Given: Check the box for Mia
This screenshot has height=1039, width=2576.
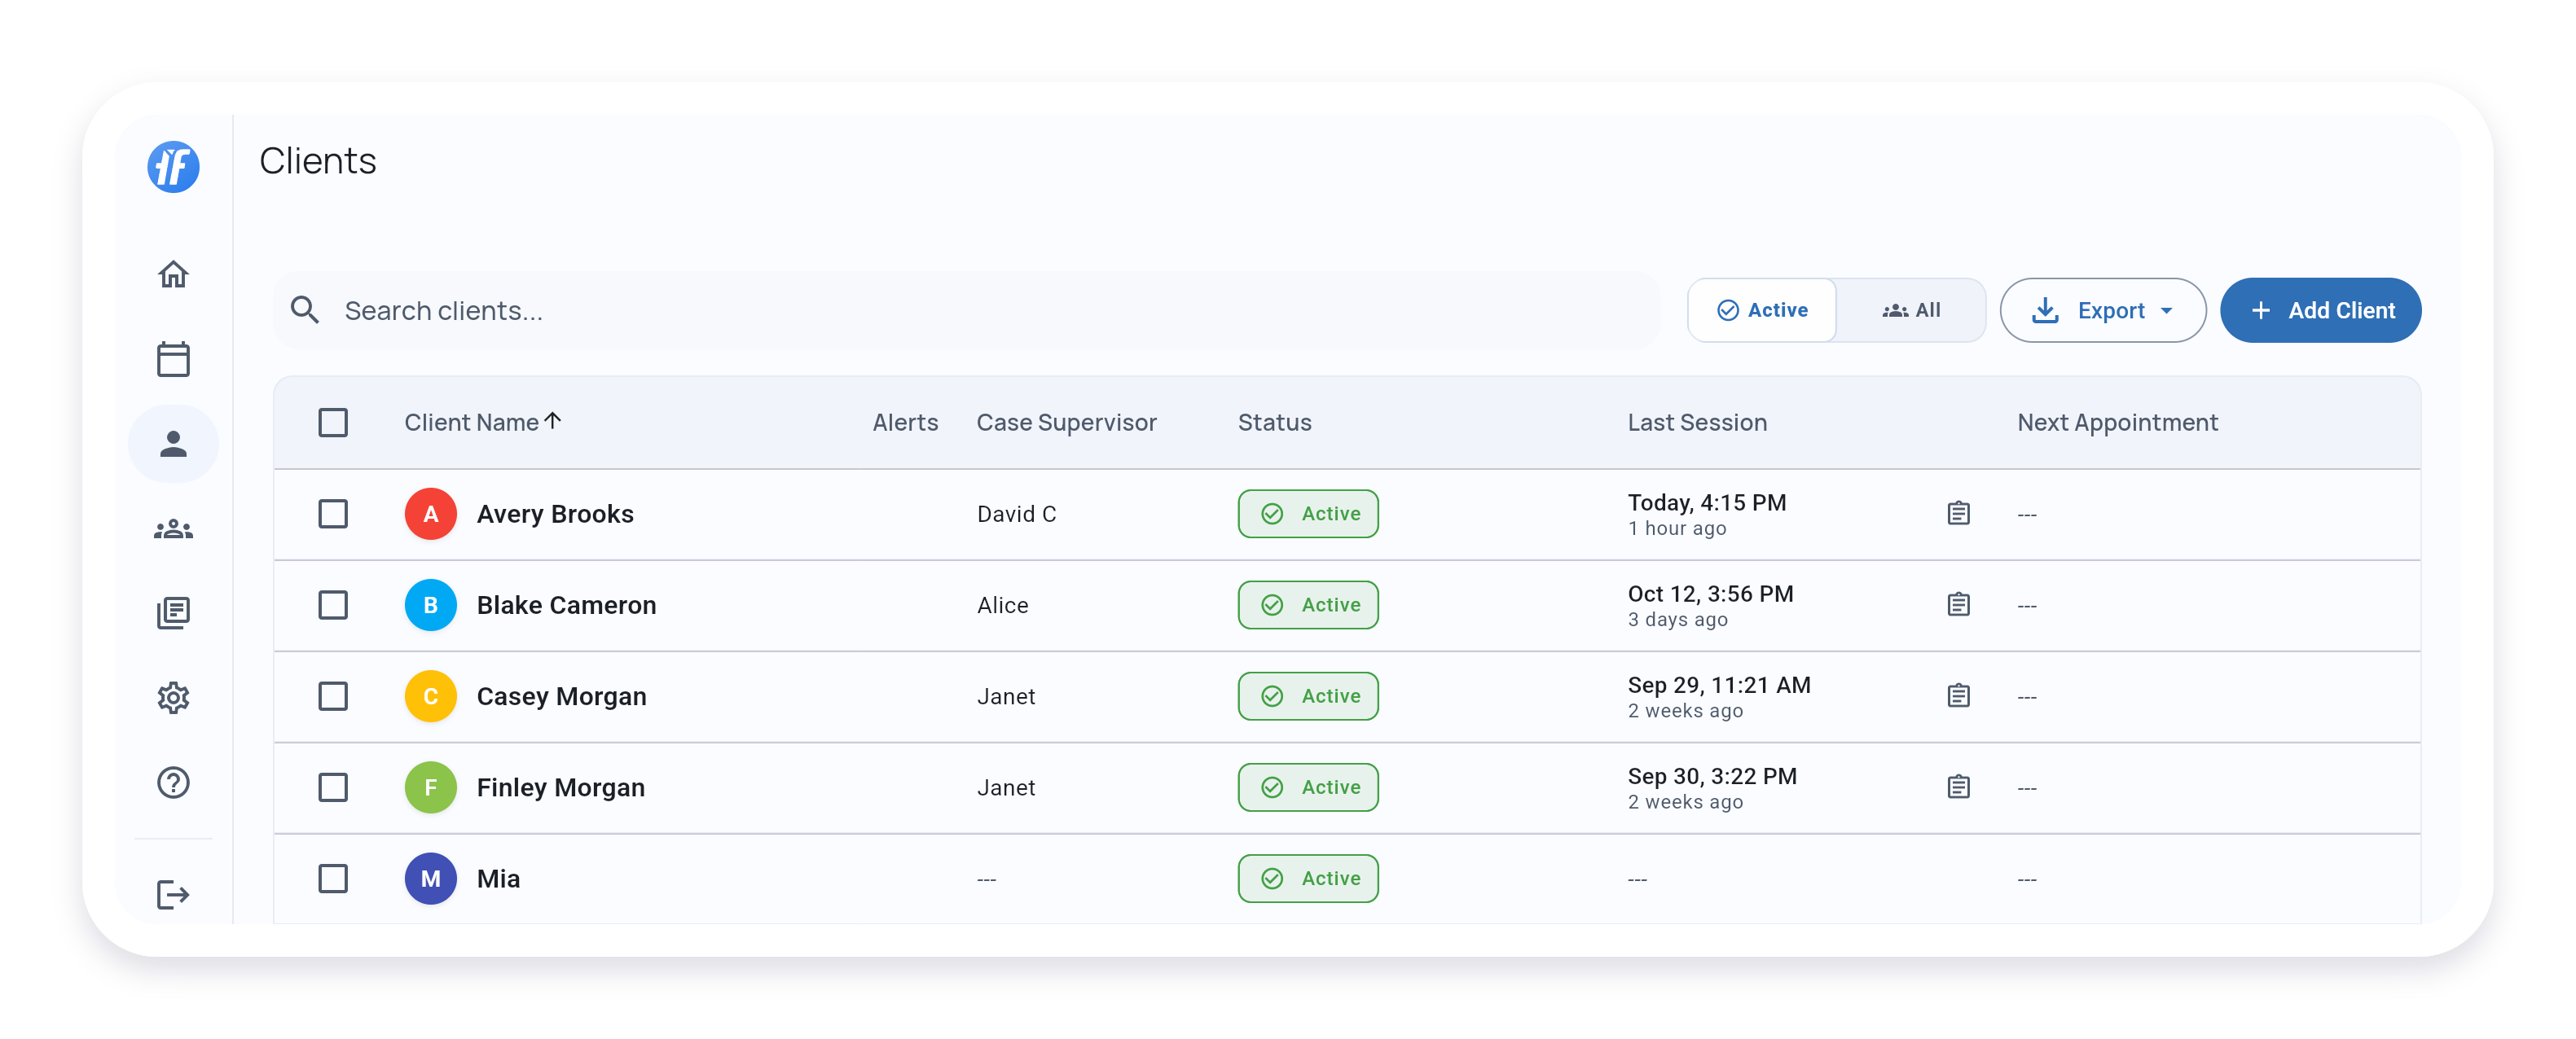Looking at the screenshot, I should pyautogui.click(x=333, y=878).
